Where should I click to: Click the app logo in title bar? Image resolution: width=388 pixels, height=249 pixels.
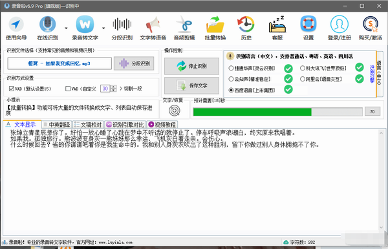(x=6, y=6)
